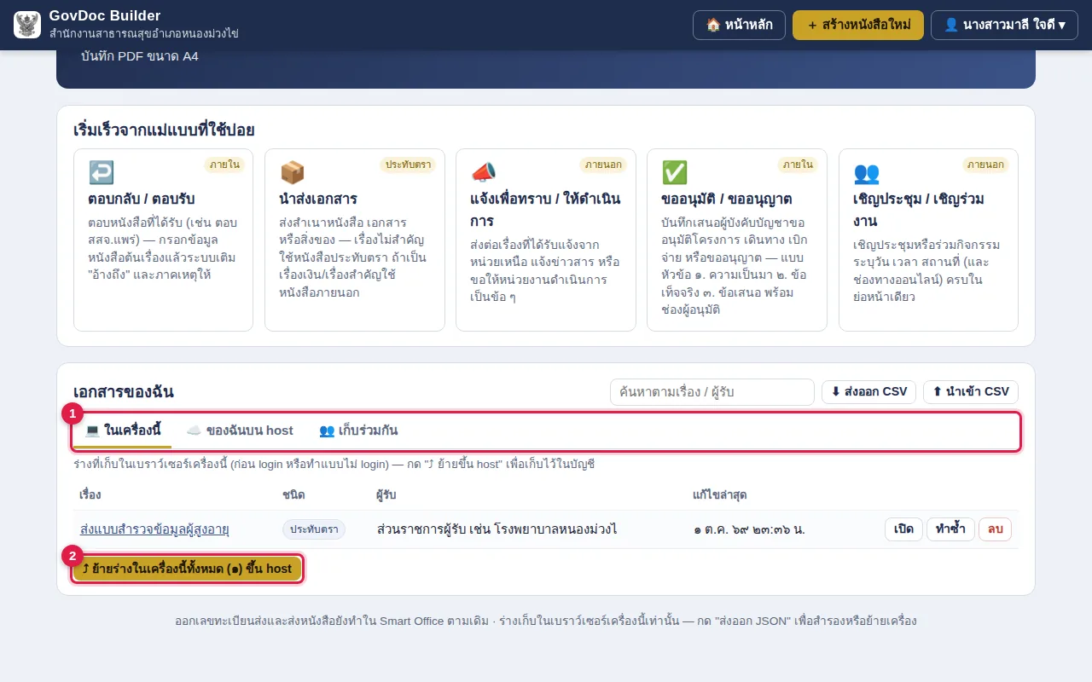Open the user menu นางสาวมาลี ใจดี

[1004, 25]
